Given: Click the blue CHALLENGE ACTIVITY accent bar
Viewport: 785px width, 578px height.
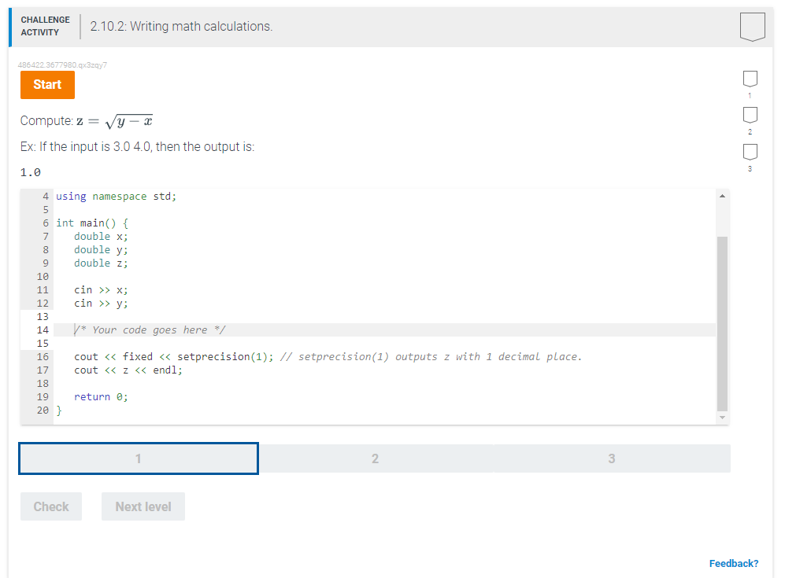Looking at the screenshot, I should (9, 26).
